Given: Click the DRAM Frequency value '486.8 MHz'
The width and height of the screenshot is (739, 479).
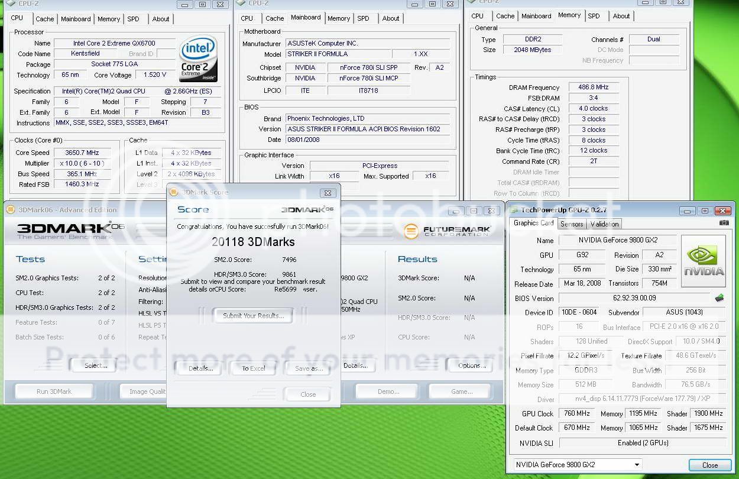Looking at the screenshot, I should click(593, 87).
